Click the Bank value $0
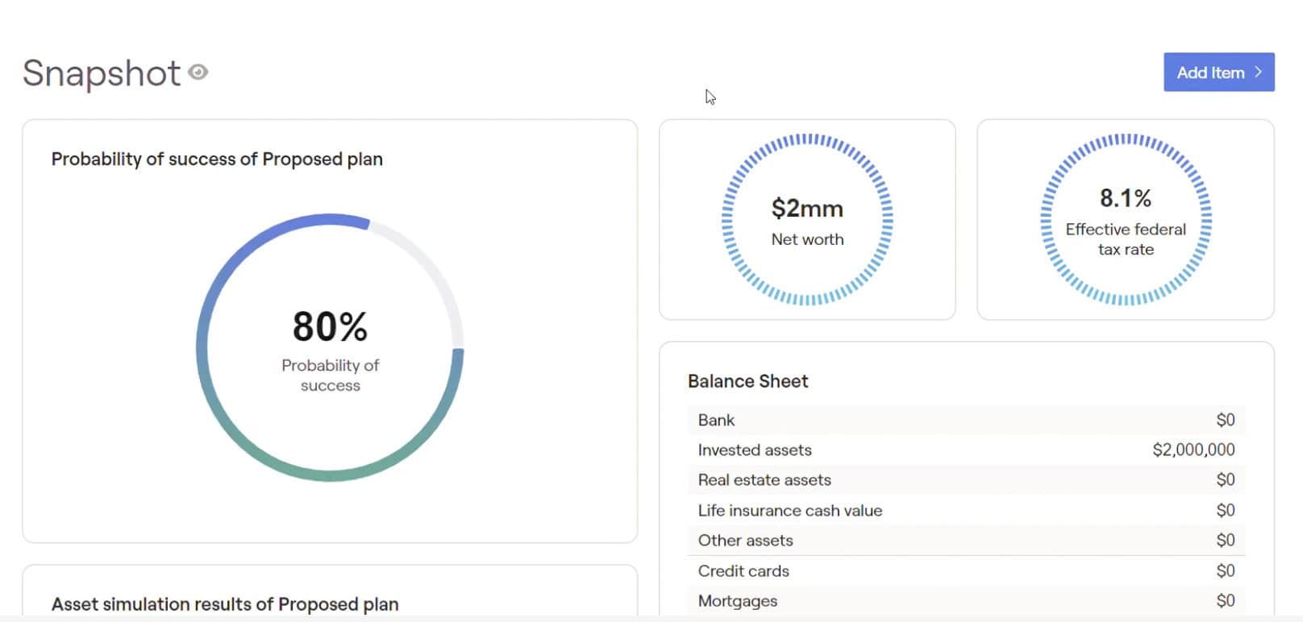Image resolution: width=1303 pixels, height=622 pixels. tap(1225, 420)
